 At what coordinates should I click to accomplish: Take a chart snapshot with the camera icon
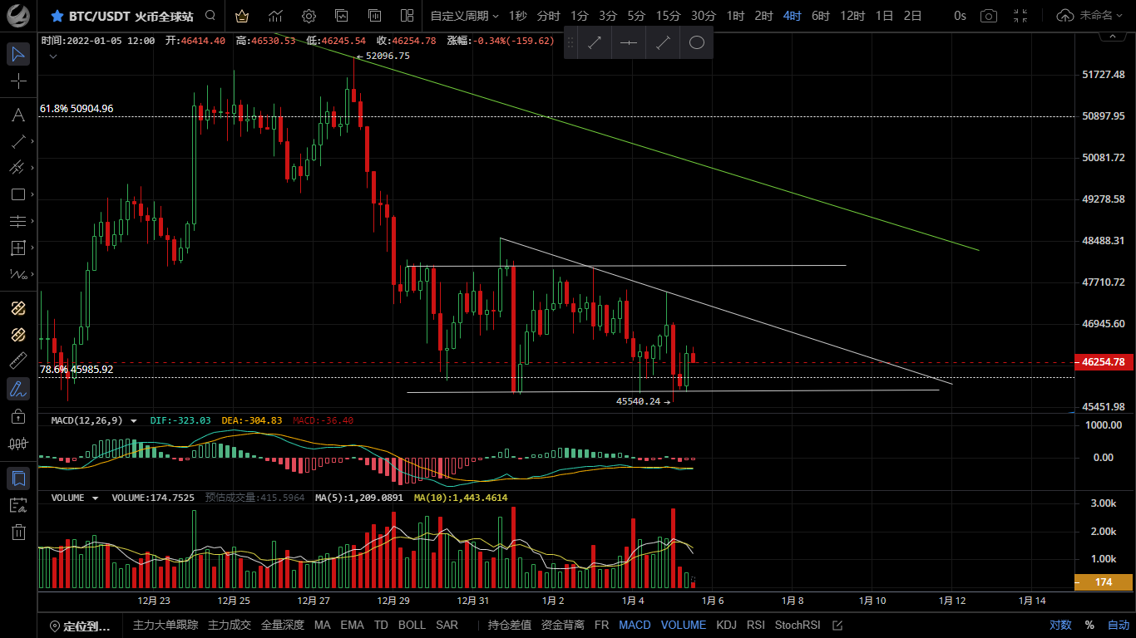click(989, 16)
